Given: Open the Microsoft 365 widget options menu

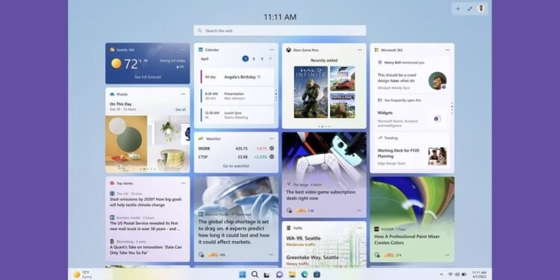Looking at the screenshot, I should coord(447,49).
